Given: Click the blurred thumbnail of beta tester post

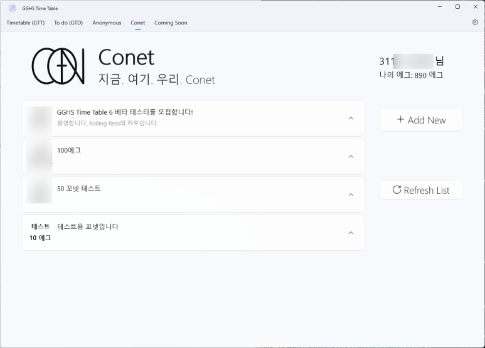Looking at the screenshot, I should pos(39,120).
